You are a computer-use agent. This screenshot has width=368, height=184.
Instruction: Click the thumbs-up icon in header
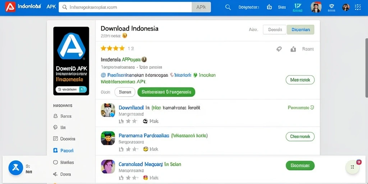coord(269,7)
